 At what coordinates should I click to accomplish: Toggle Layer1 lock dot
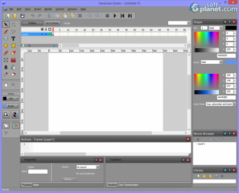[46, 34]
